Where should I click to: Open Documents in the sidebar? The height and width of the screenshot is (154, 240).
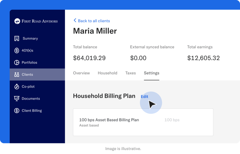(37, 98)
